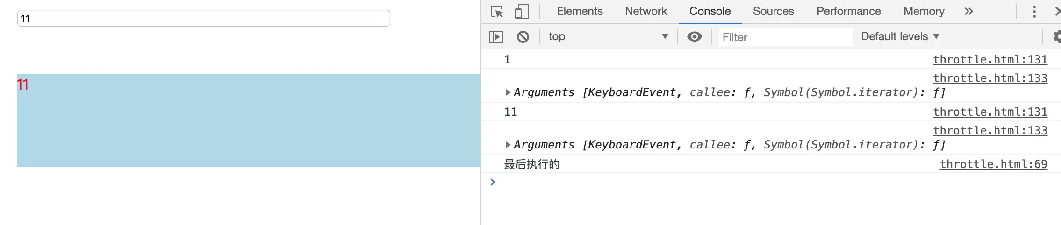The width and height of the screenshot is (1061, 225).
Task: Open console settings gear icon
Action: (x=1056, y=36)
